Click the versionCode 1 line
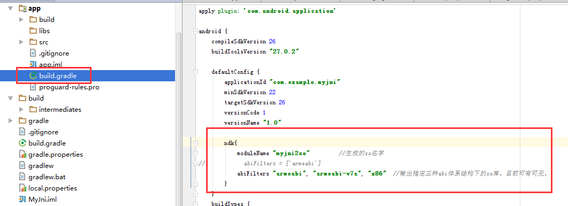Screen dimensions: 568x206 (245, 112)
